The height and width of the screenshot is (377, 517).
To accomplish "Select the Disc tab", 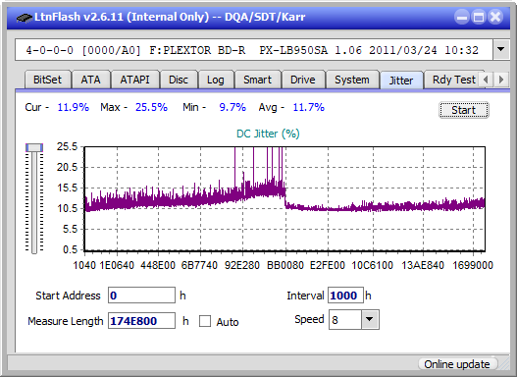I will tap(178, 80).
